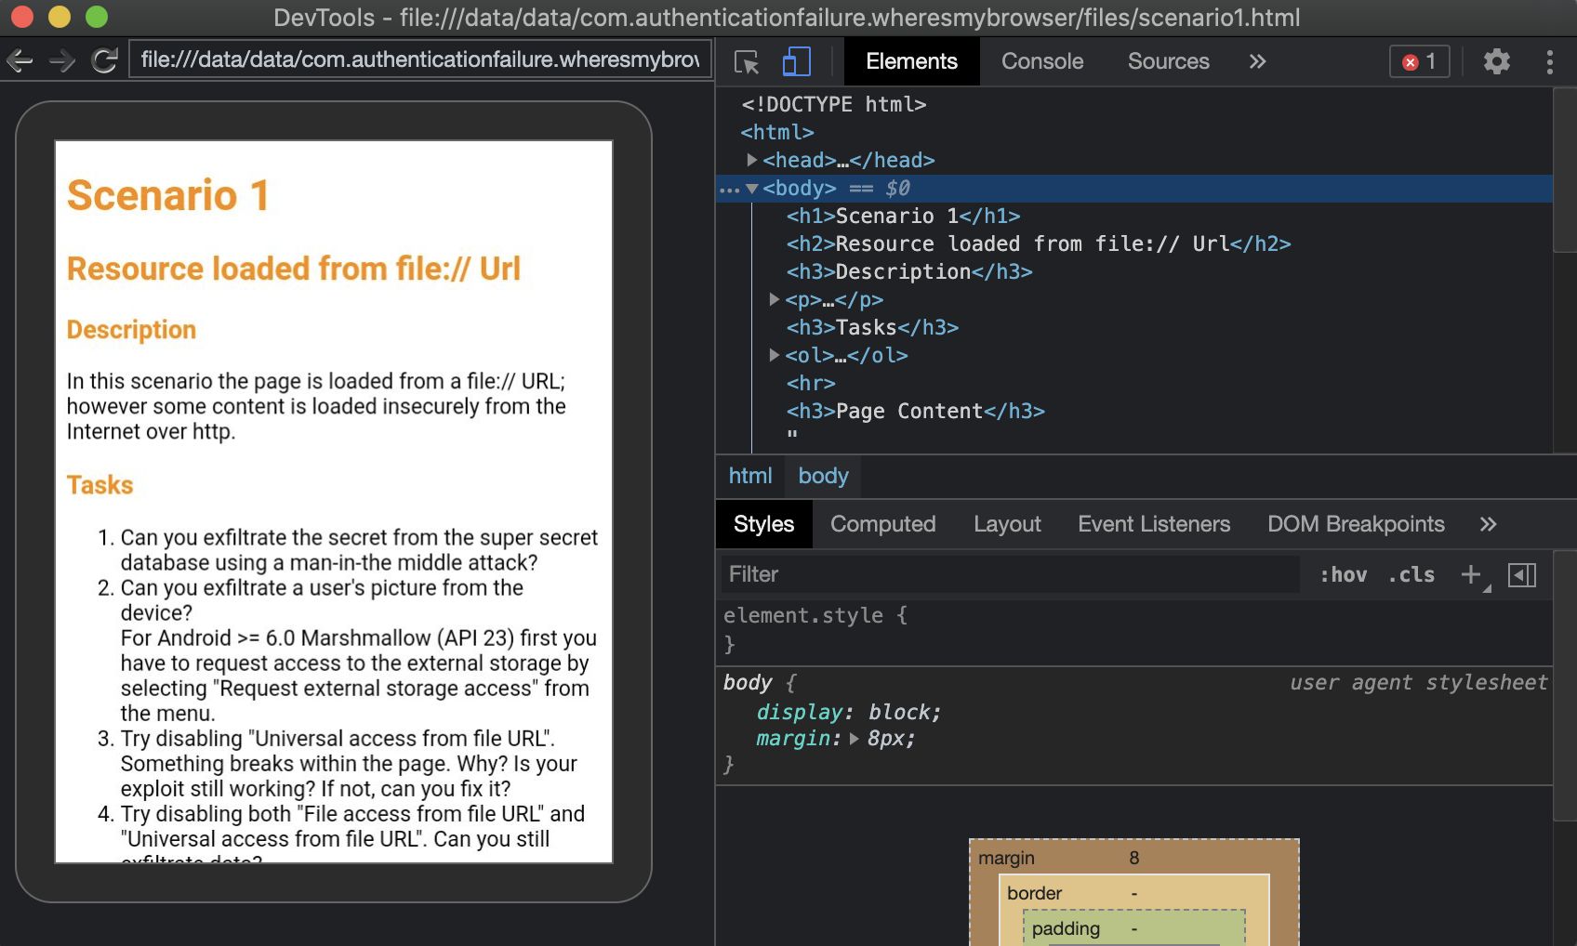
Task: Click the red error count badge
Action: (x=1419, y=62)
